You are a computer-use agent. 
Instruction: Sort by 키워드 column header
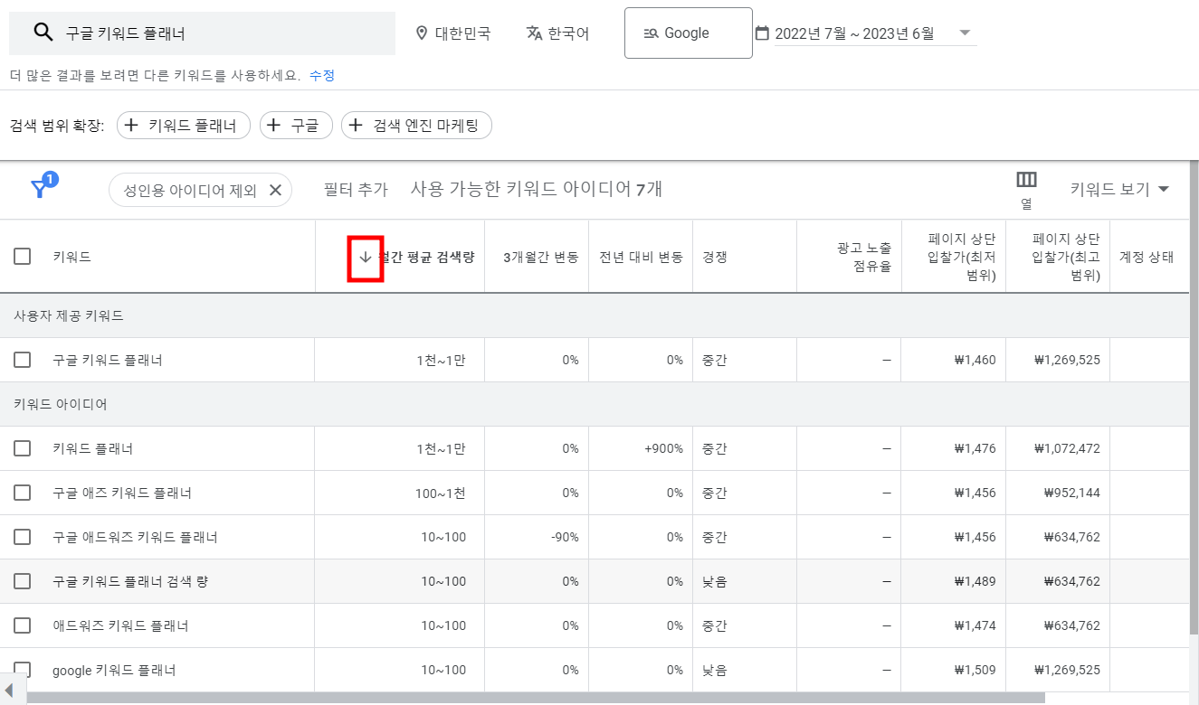[71, 257]
